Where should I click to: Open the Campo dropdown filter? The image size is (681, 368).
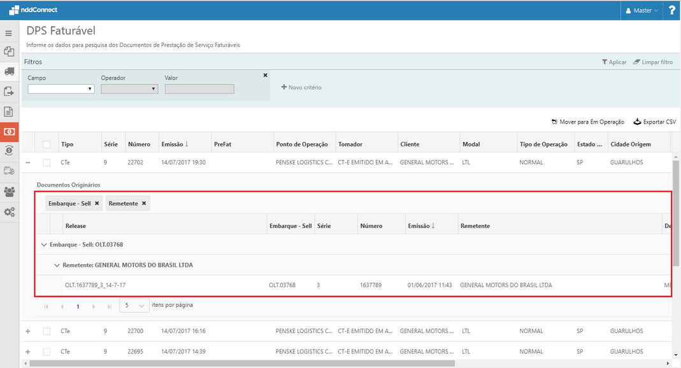[x=61, y=89]
